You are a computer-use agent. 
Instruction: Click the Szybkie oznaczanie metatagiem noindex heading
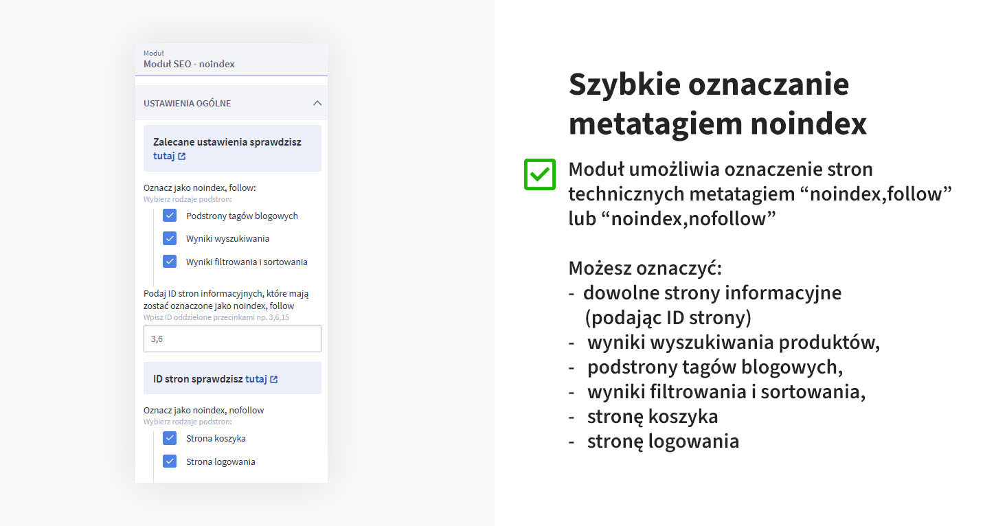coord(718,104)
